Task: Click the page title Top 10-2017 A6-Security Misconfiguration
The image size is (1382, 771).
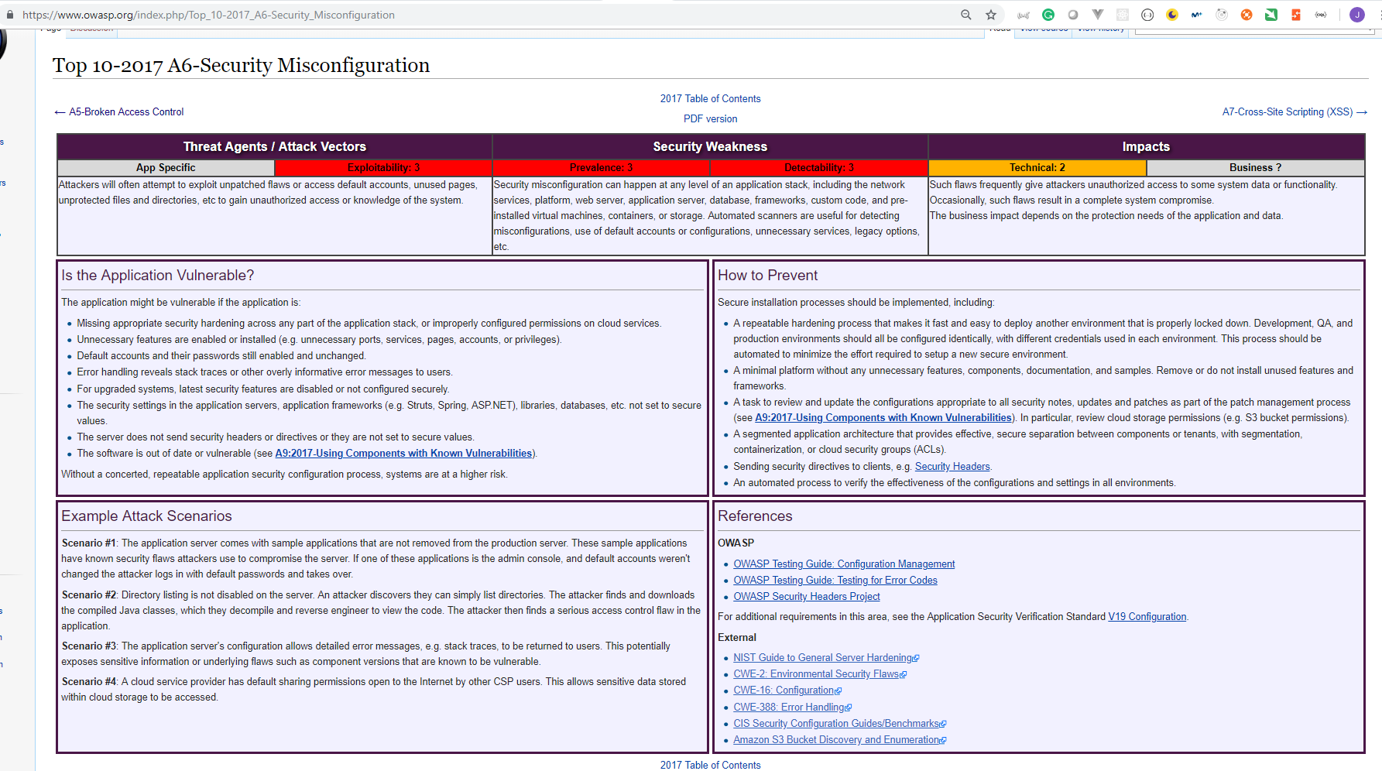Action: point(241,66)
